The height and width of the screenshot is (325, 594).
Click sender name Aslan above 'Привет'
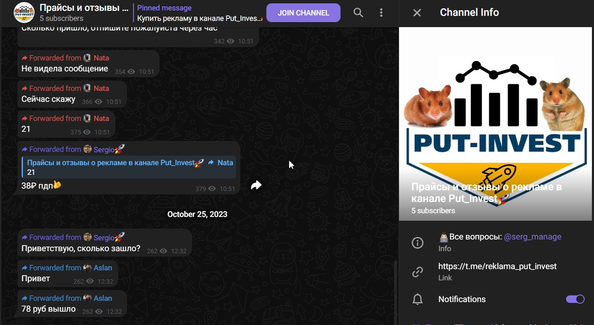(x=103, y=268)
